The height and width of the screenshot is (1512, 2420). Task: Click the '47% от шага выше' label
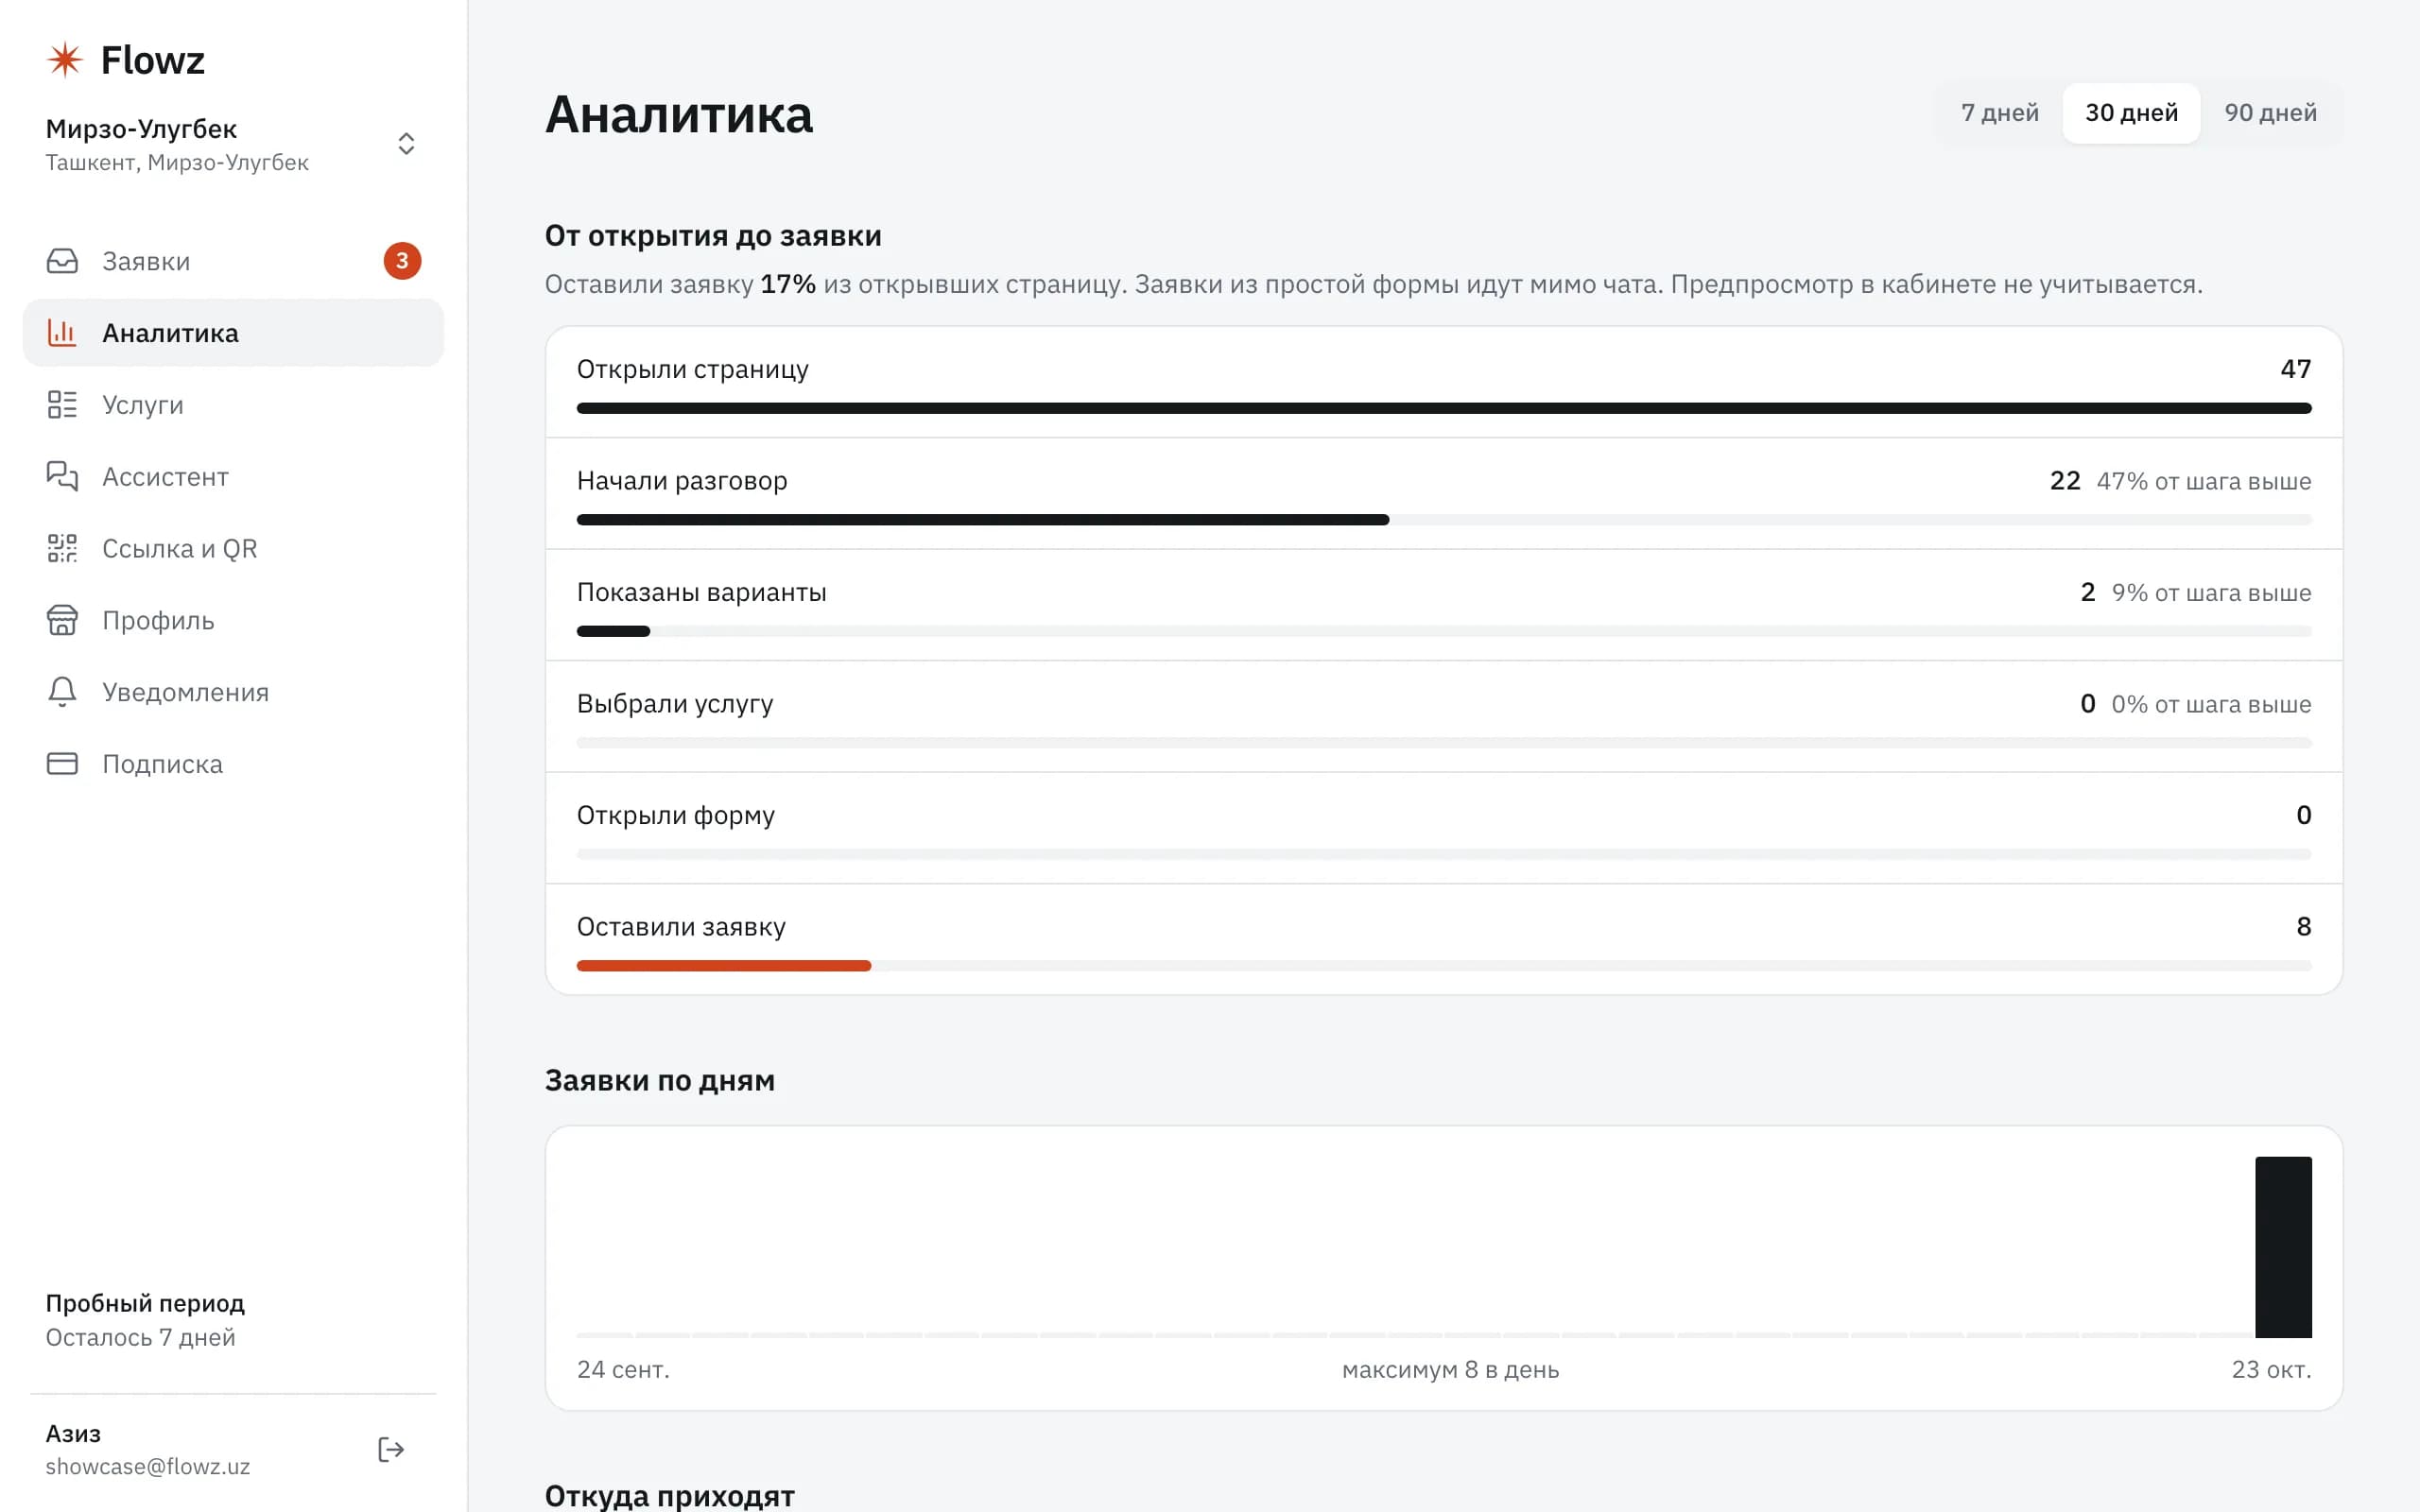click(2204, 481)
